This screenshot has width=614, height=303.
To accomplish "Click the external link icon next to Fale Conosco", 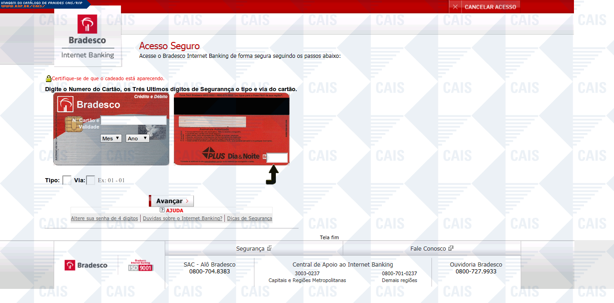I will (x=451, y=248).
